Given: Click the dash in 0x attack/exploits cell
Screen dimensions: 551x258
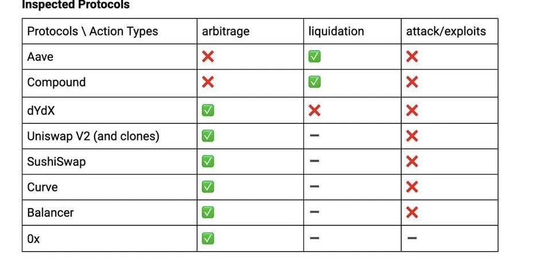Looking at the screenshot, I should coord(412,239).
